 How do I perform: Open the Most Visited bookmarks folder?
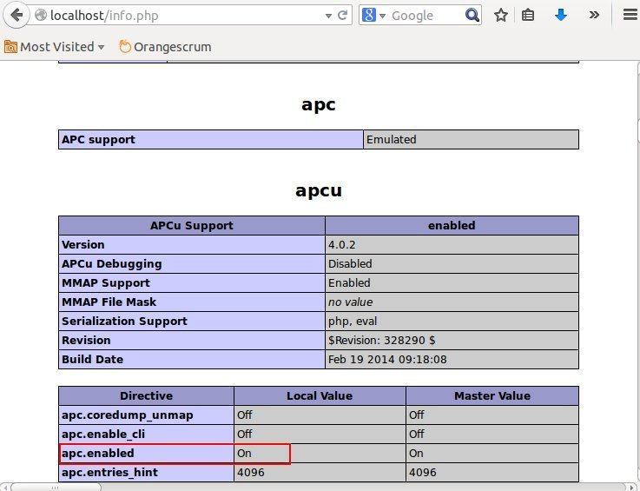coord(55,47)
